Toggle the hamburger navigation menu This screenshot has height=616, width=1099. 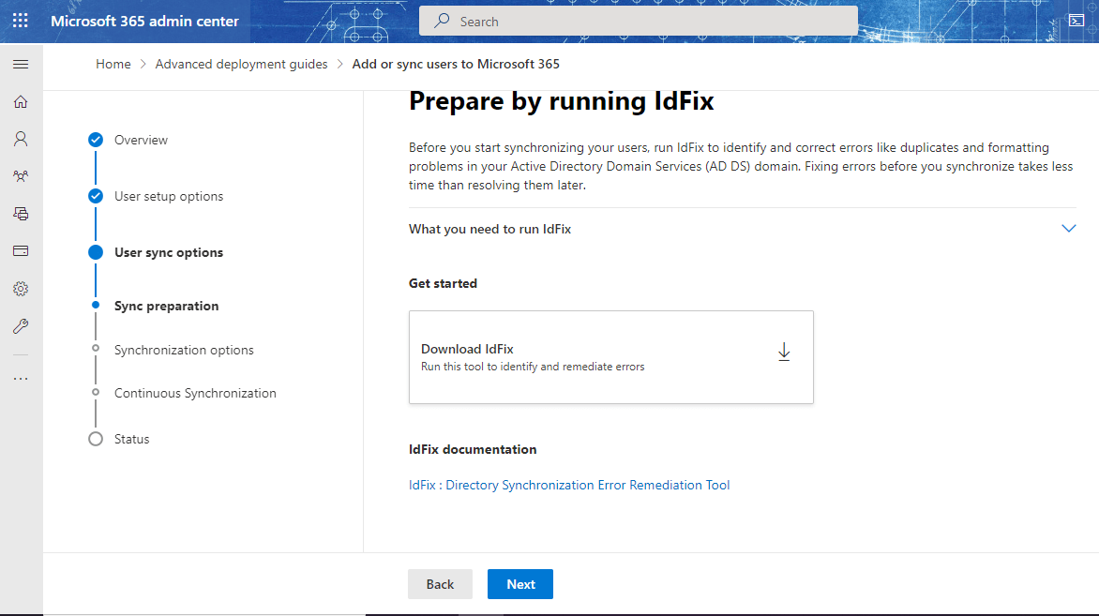click(21, 65)
